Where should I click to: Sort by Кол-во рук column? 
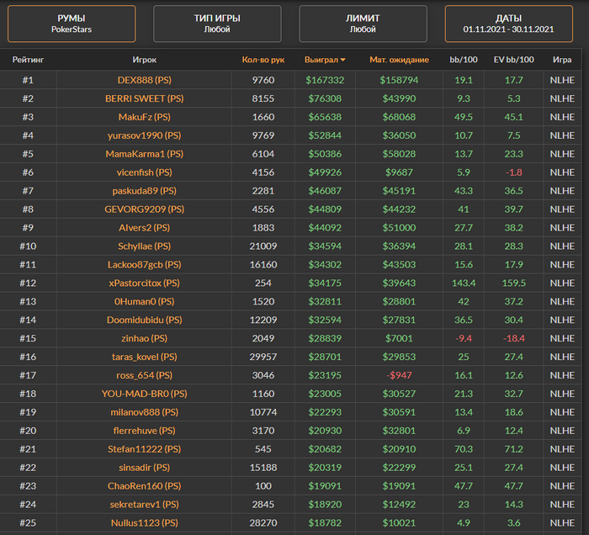coord(264,60)
